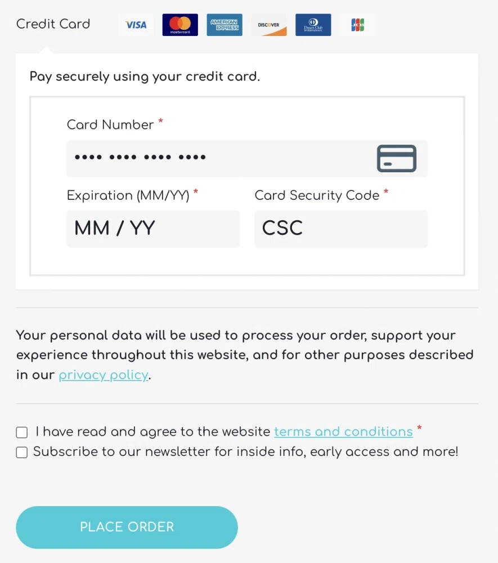Screen dimensions: 498x563
Task: Select the Credit Card payment method label
Action: tap(53, 24)
